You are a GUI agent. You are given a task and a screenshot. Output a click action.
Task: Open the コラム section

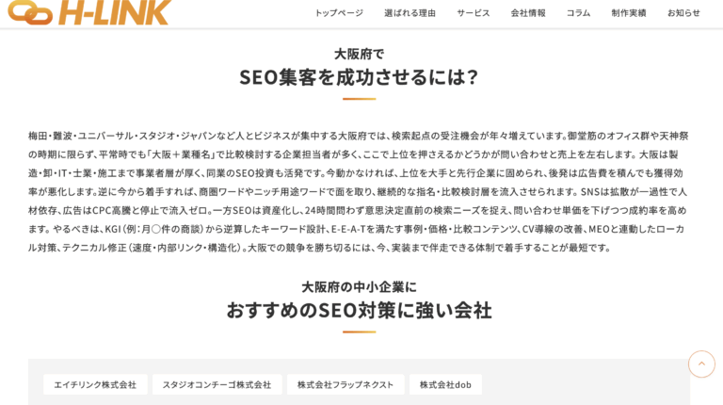tap(578, 13)
